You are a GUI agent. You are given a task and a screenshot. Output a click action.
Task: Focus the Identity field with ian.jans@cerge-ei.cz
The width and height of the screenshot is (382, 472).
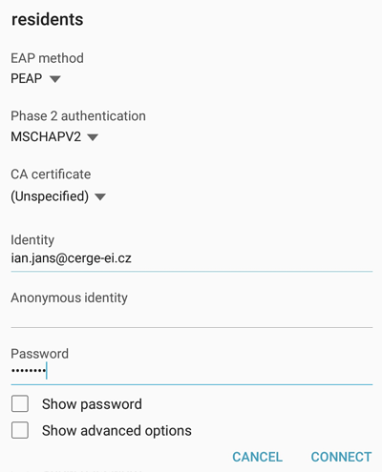point(192,258)
